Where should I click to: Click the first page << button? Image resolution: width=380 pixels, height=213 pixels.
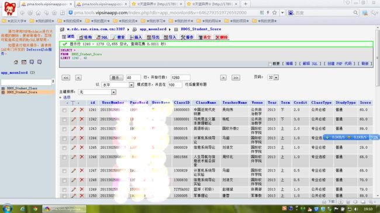65,78
